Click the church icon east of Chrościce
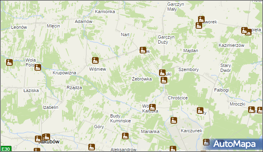Viewport: 263px width, 152px height. point(200,111)
